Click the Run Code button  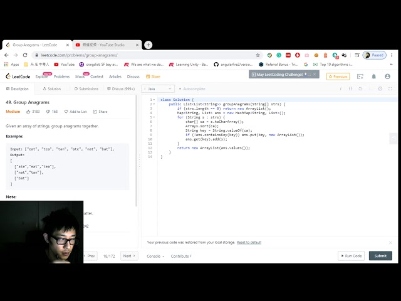click(351, 256)
